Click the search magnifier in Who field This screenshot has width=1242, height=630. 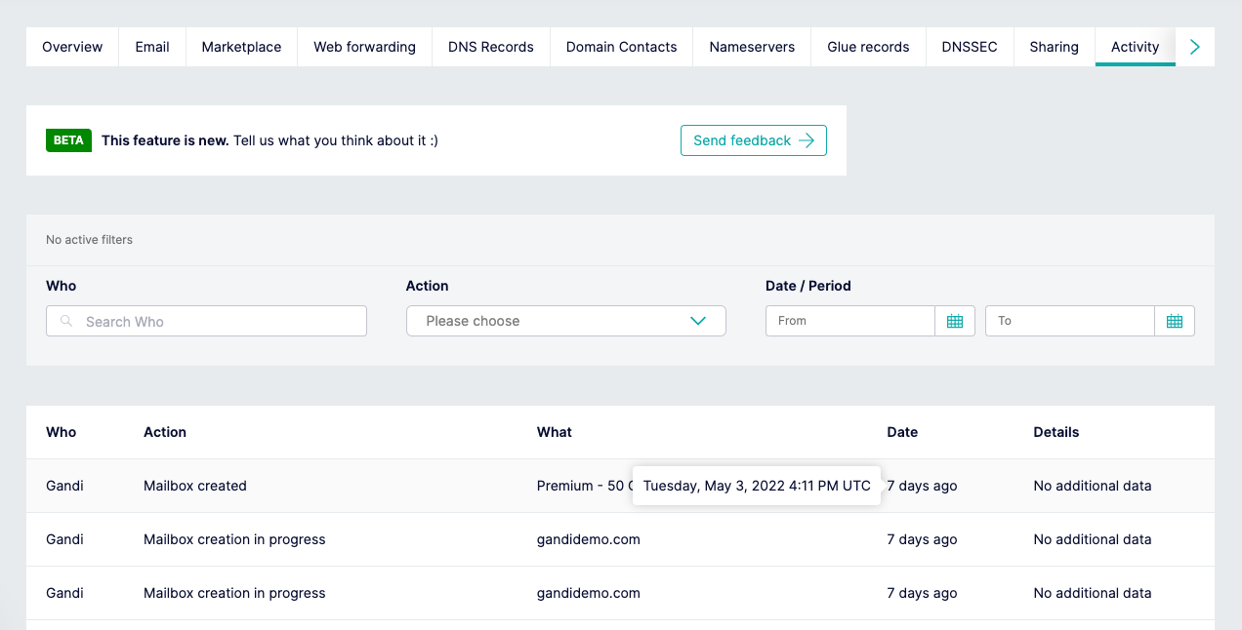(x=66, y=321)
